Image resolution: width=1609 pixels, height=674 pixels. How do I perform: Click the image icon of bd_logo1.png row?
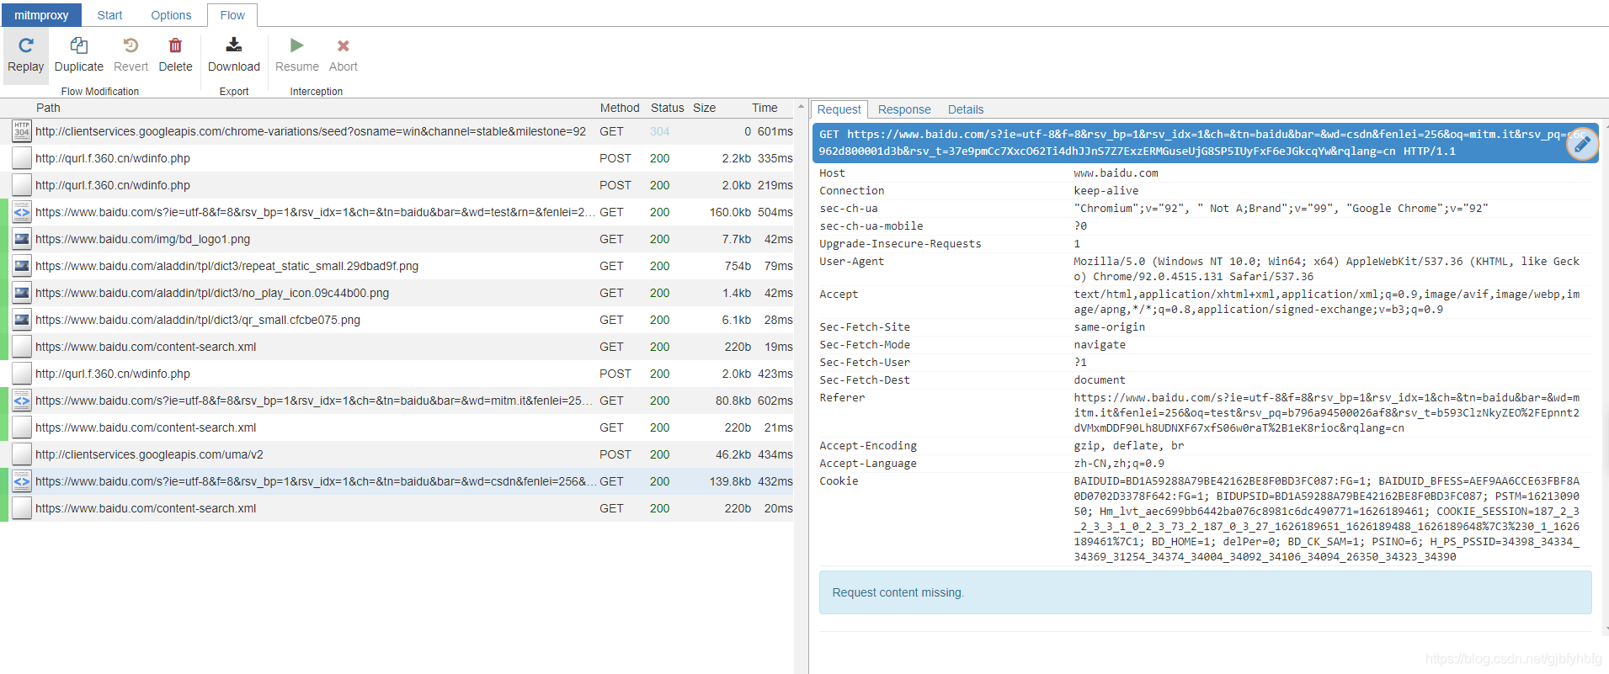22,239
